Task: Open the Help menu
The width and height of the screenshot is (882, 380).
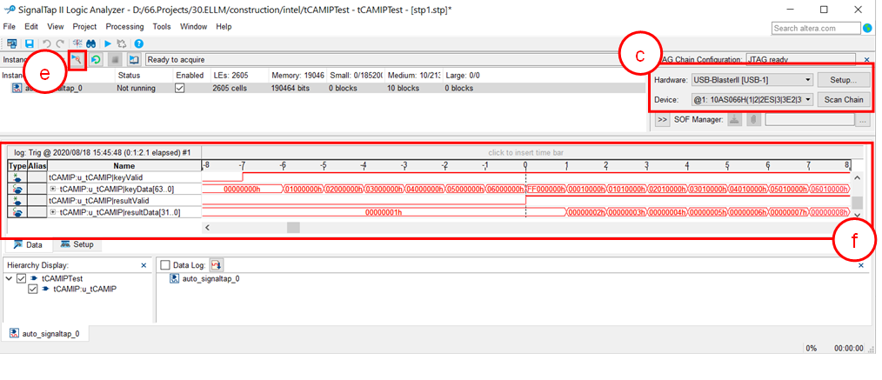Action: (224, 26)
